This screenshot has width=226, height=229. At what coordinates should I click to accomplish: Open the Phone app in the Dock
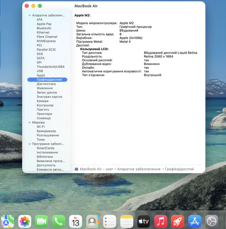[58, 221]
